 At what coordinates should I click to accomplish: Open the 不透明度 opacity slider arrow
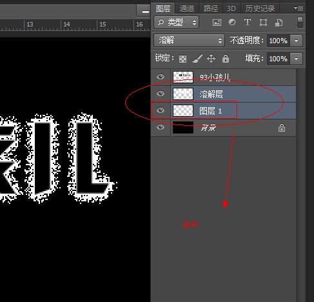pos(297,41)
